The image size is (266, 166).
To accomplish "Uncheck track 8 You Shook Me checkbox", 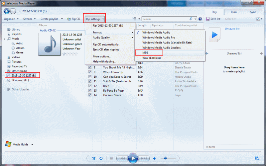I will click(x=90, y=67).
